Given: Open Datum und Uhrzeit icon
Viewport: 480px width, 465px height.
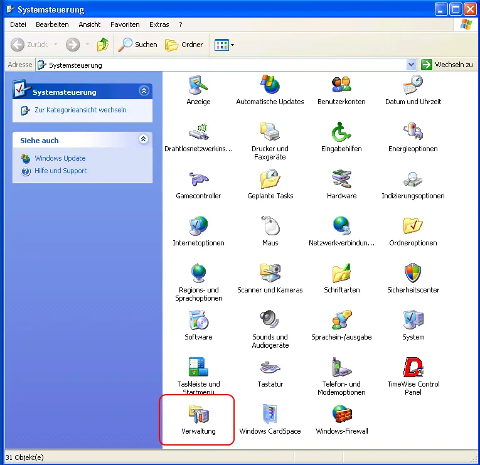Looking at the screenshot, I should point(413,85).
